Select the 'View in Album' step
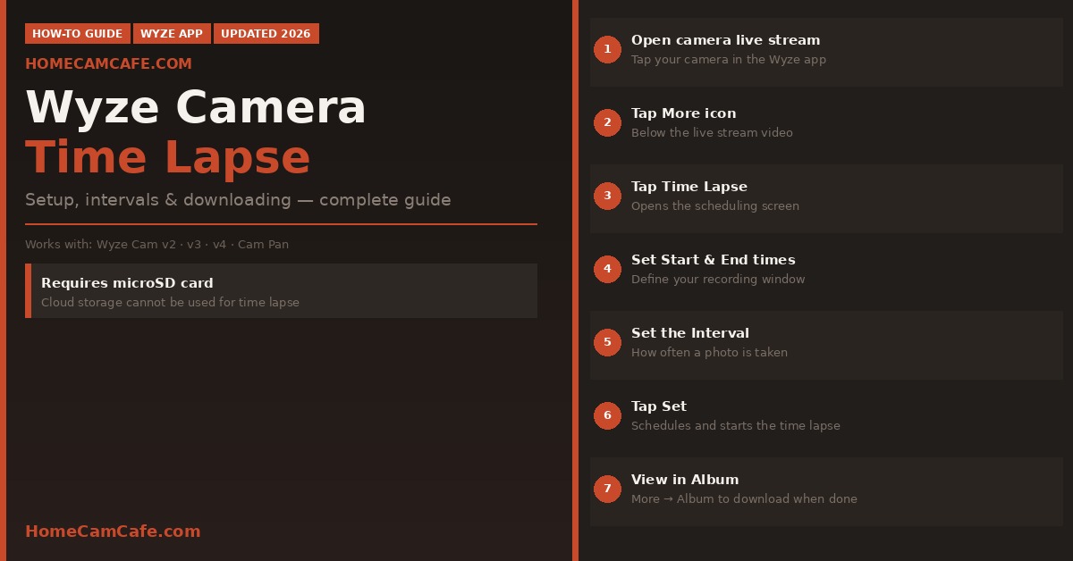Screen dimensions: 1073x561 coord(826,490)
